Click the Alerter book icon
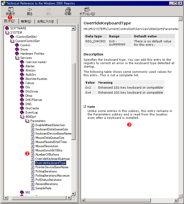This screenshot has width=184, height=204. click(22, 66)
